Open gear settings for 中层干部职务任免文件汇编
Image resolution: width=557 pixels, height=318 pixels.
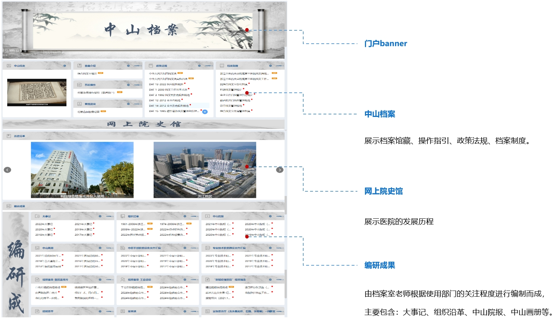tap(185, 248)
